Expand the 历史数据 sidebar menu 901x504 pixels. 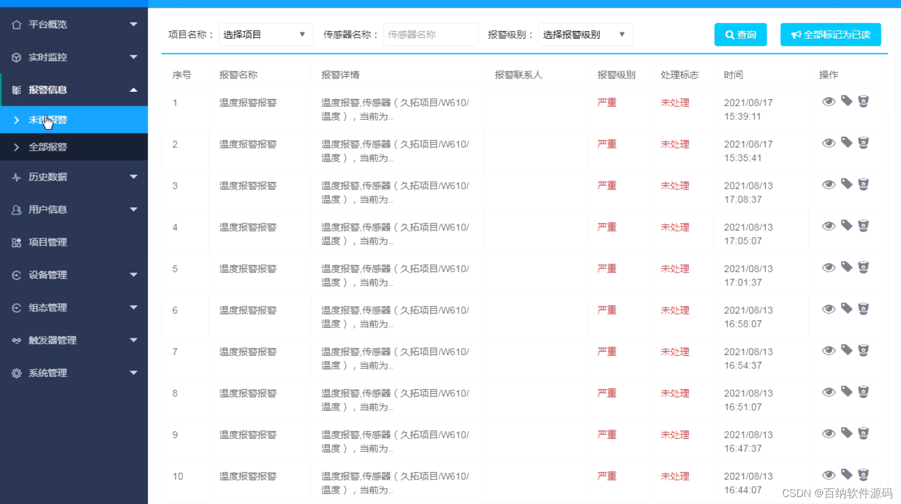click(74, 177)
